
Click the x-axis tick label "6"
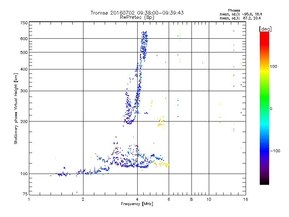point(169,199)
